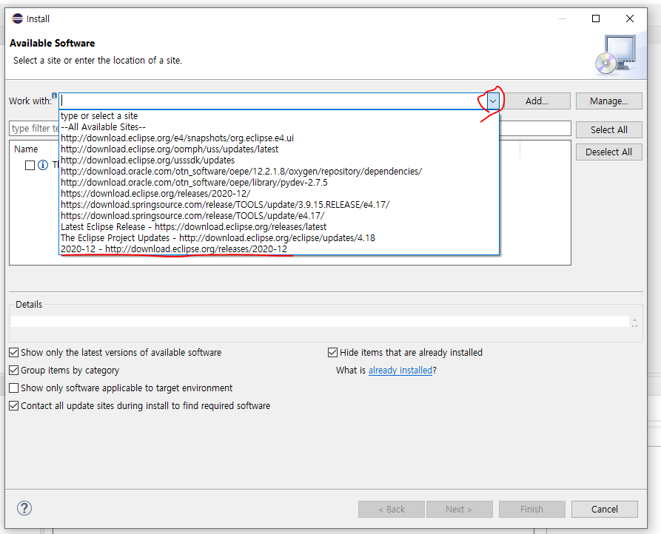Click the Name column header

point(26,149)
